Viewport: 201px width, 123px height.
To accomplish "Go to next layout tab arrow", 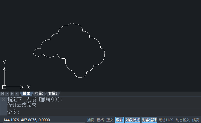I will point(12,94).
